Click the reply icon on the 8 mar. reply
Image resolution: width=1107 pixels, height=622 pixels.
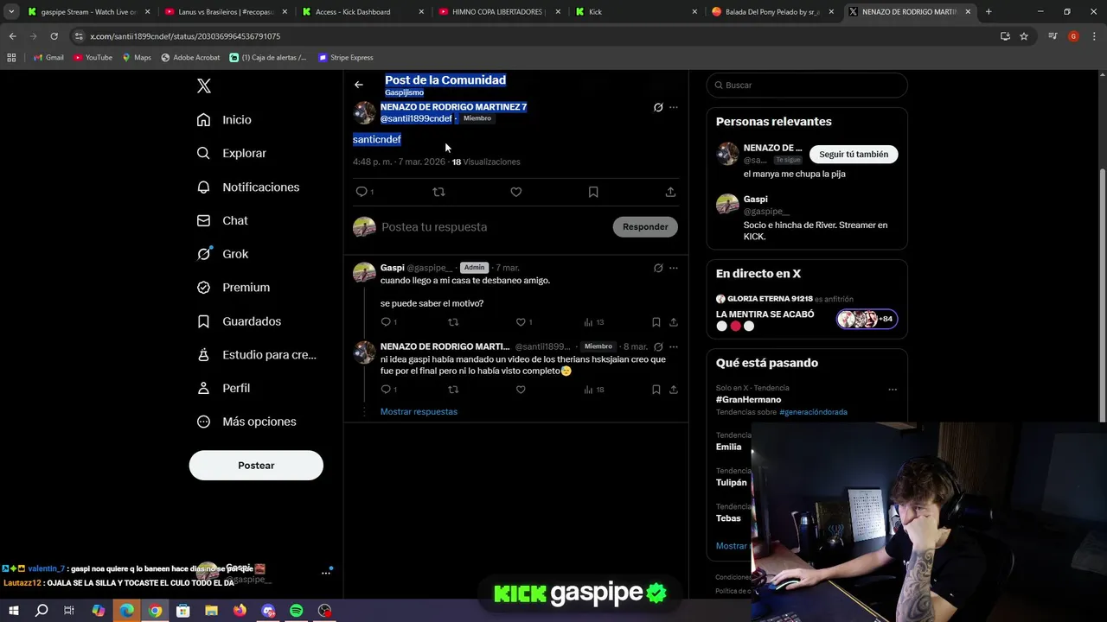387,390
